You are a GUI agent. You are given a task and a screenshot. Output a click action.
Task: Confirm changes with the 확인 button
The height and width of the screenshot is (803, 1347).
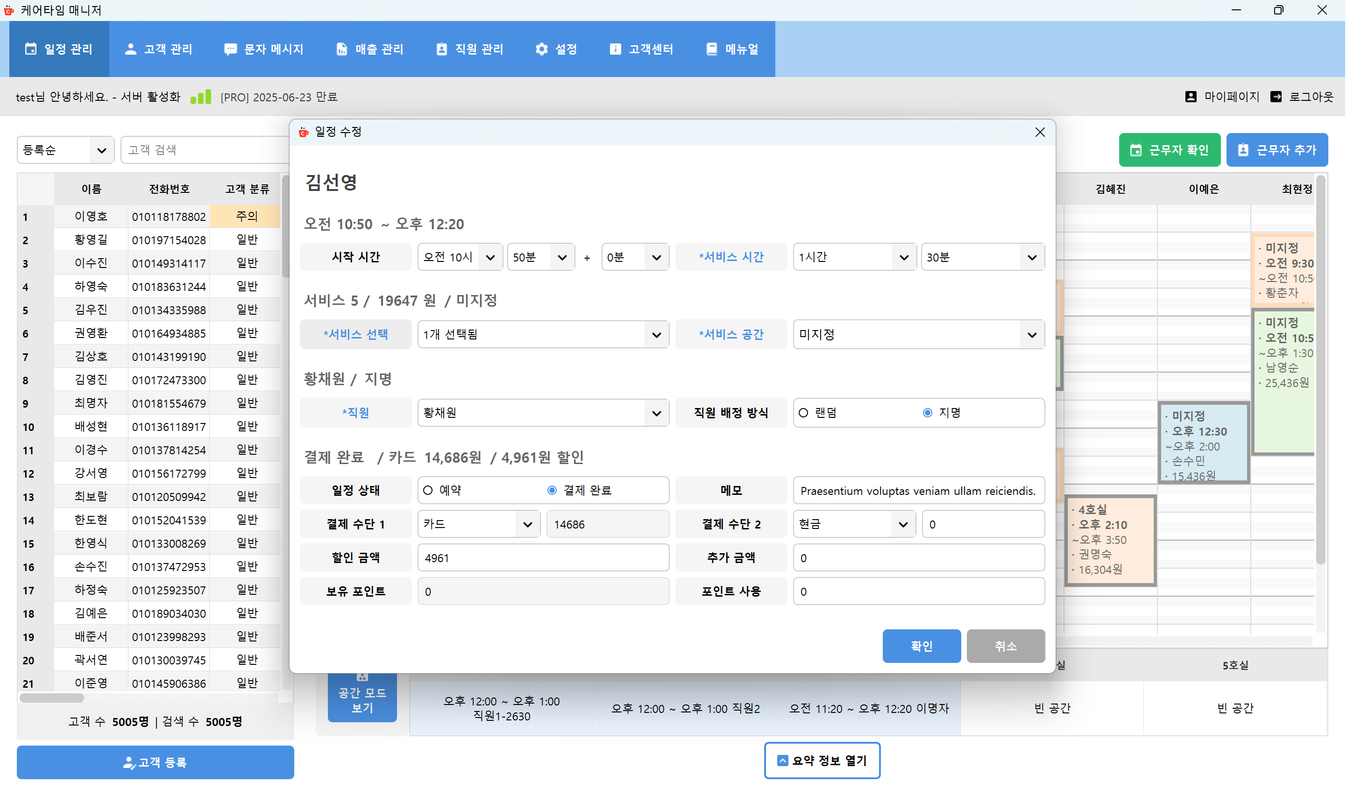[921, 646]
